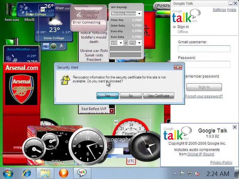Viewport: 239px width, 179px height.
Task: Open Google Talk Settings
Action: (219, 10)
